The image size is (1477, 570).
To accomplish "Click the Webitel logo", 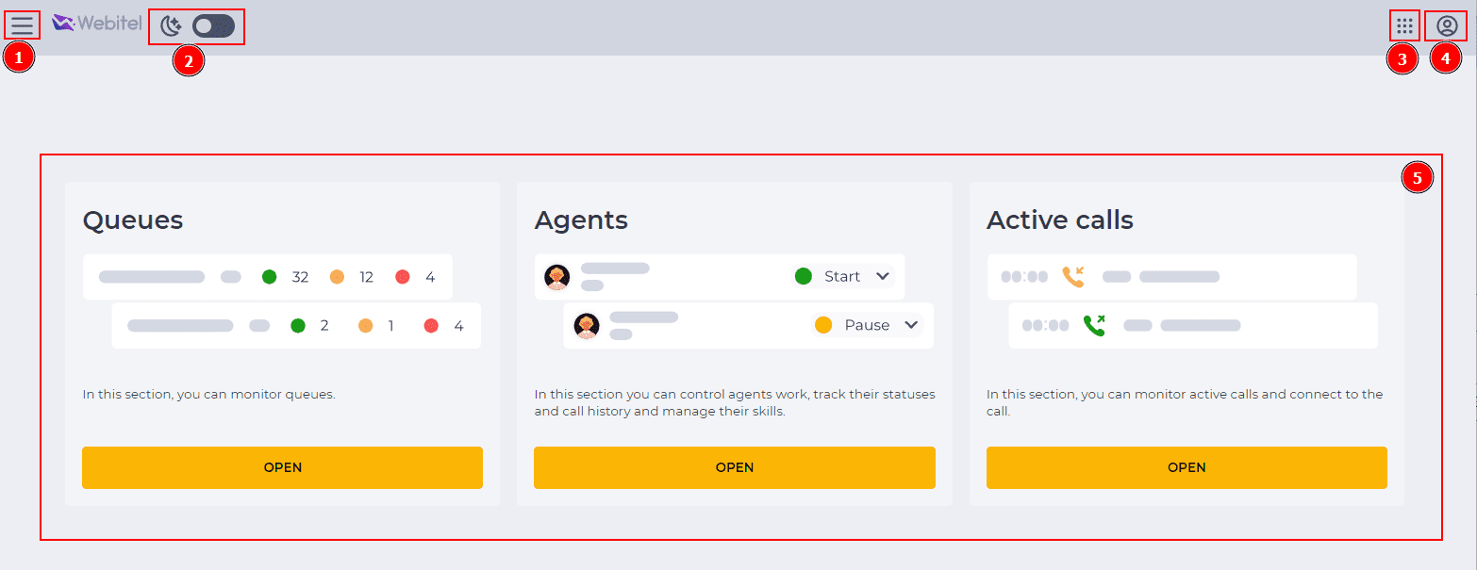I will click(x=97, y=24).
